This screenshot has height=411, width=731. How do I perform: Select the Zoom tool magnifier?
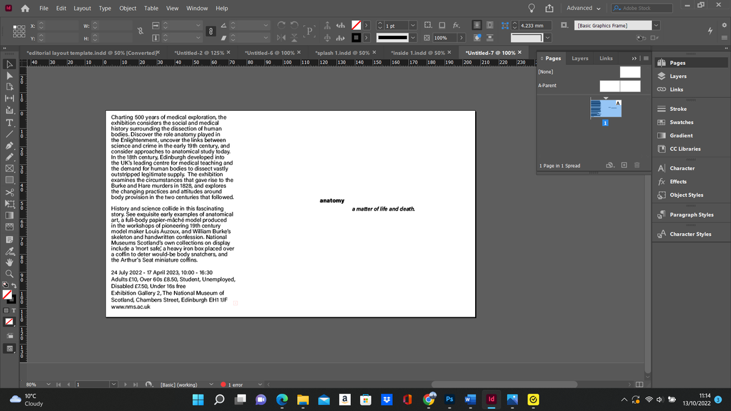9,274
